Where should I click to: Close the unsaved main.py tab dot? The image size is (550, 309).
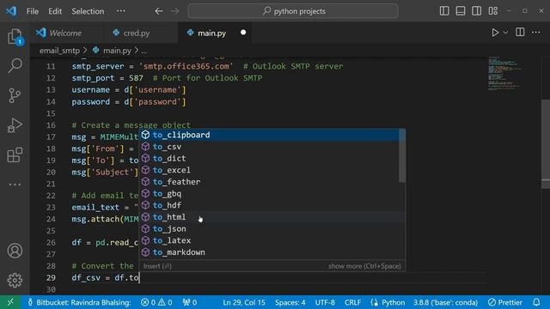[243, 33]
